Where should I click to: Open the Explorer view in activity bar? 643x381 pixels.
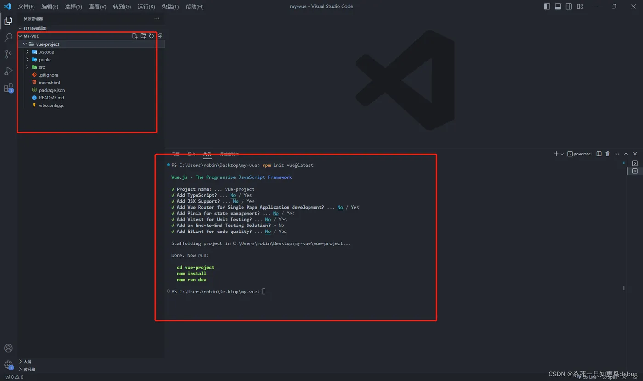click(8, 21)
